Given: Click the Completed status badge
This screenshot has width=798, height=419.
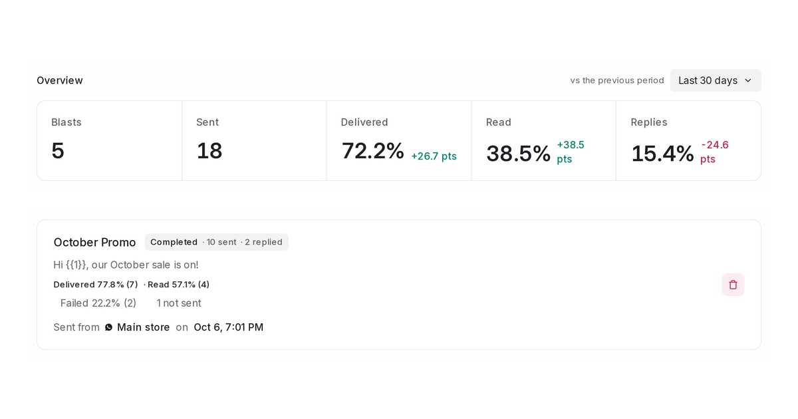Looking at the screenshot, I should 174,242.
